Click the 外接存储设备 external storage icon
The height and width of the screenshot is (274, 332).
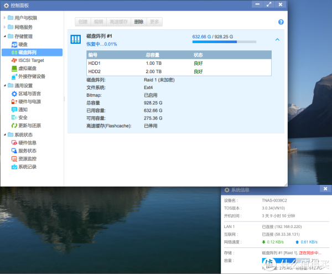14,76
